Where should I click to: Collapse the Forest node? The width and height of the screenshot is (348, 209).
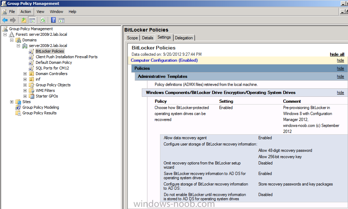click(5, 34)
